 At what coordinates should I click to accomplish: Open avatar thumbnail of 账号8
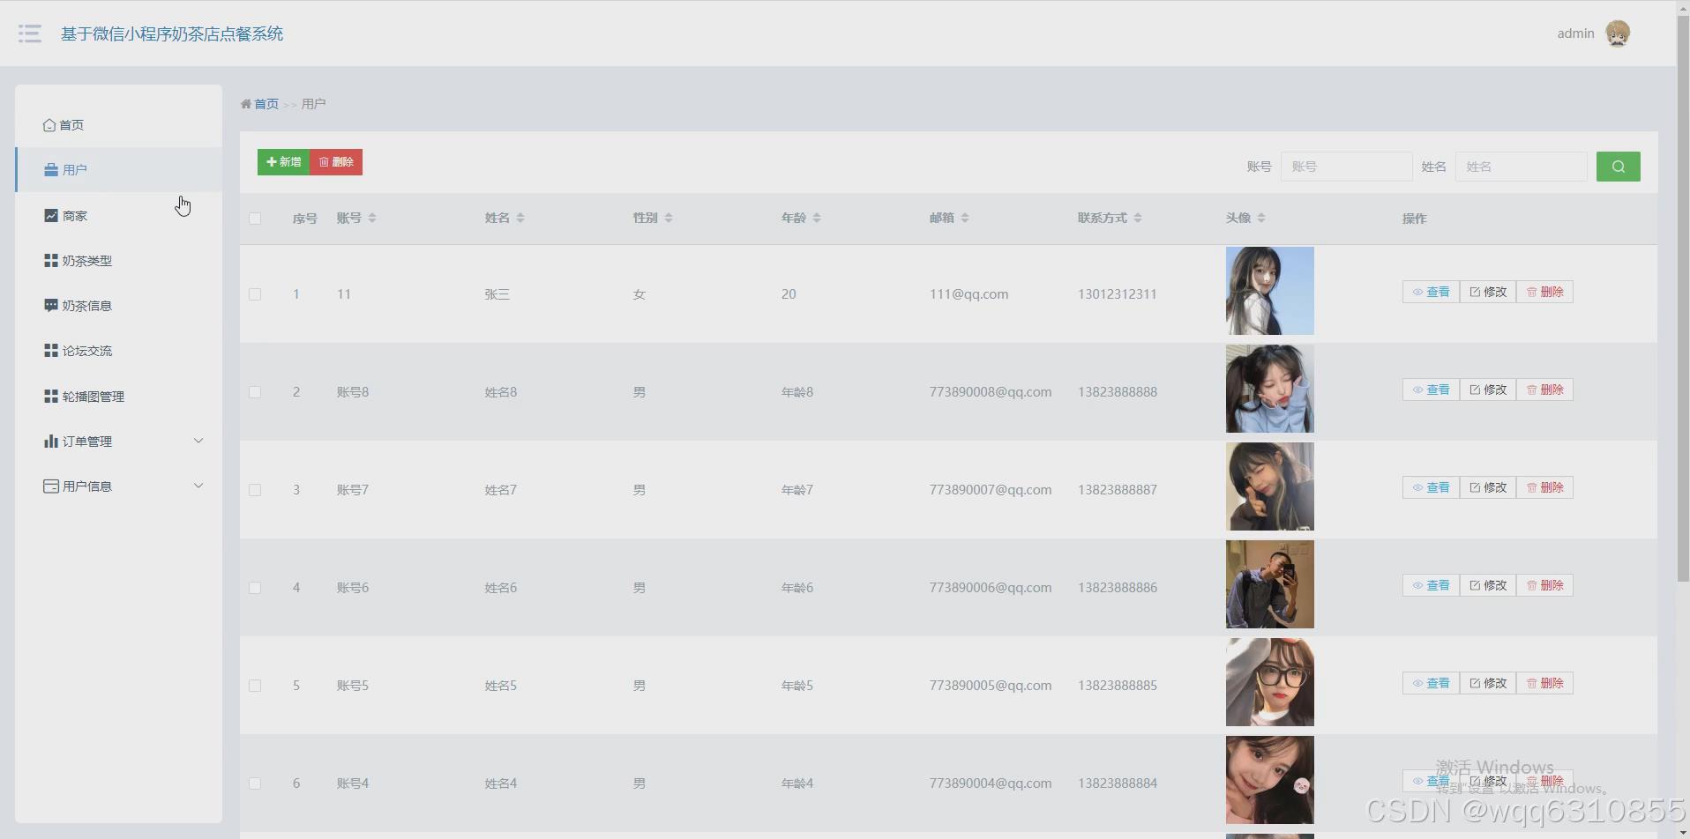coord(1270,389)
